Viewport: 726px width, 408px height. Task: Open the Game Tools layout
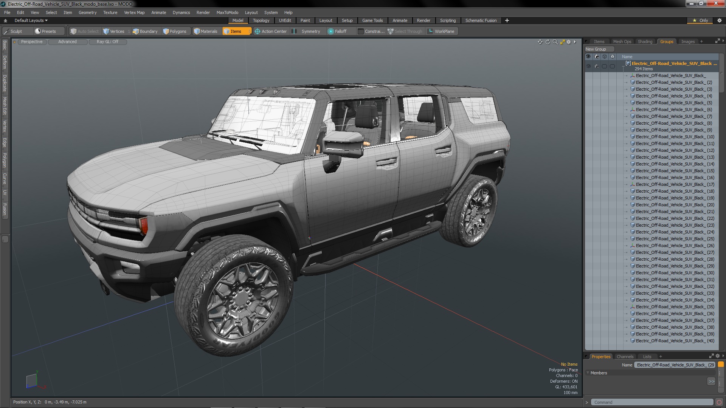coord(372,20)
